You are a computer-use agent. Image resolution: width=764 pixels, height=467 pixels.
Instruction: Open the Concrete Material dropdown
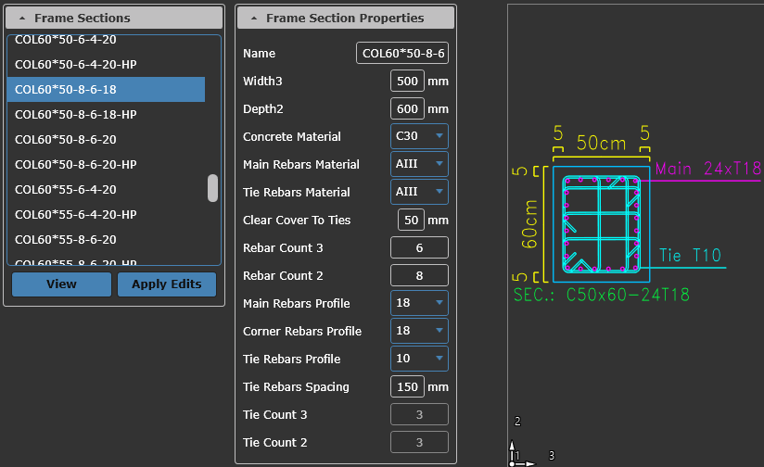coord(420,136)
